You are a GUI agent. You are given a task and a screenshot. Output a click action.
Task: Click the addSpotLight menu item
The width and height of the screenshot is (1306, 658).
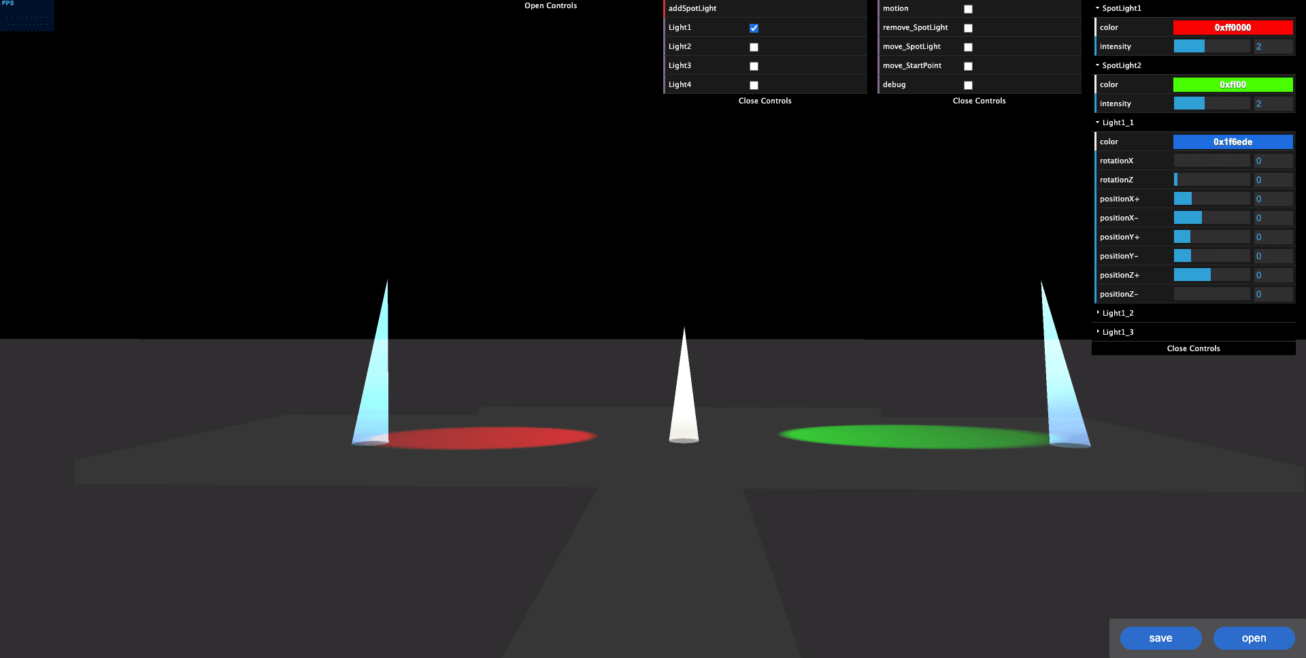click(692, 8)
